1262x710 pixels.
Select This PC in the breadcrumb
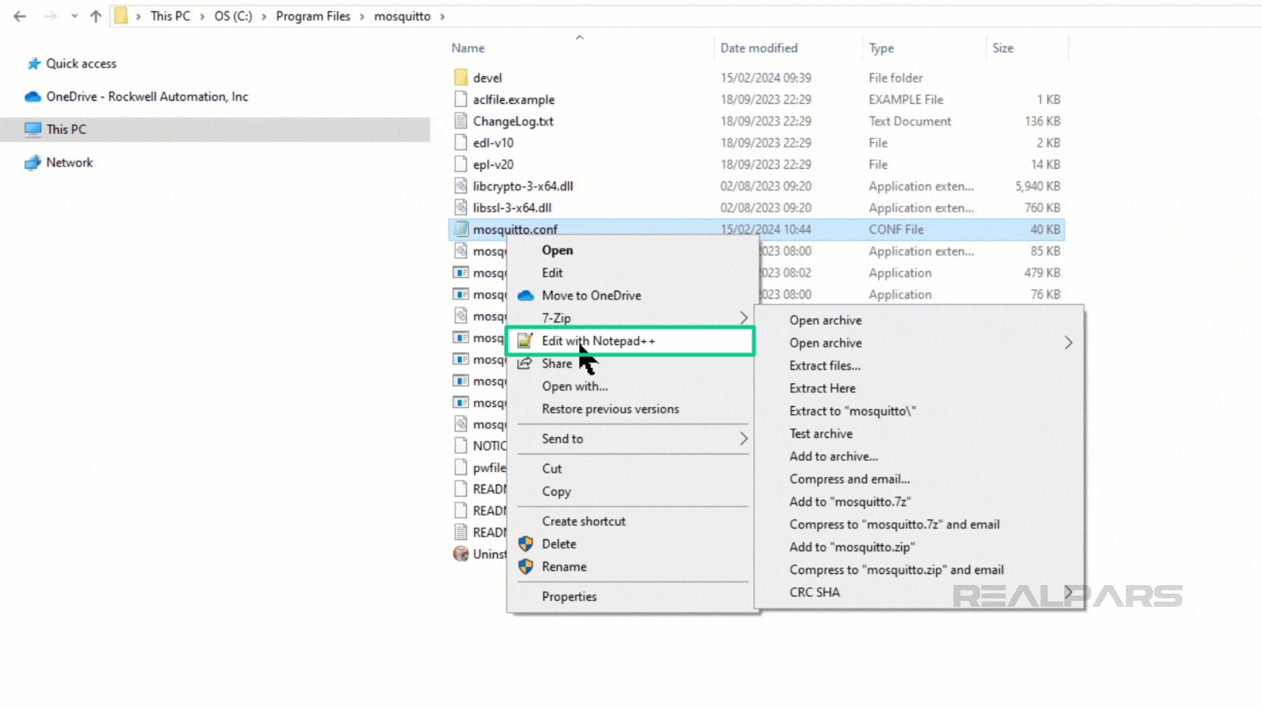[x=170, y=16]
